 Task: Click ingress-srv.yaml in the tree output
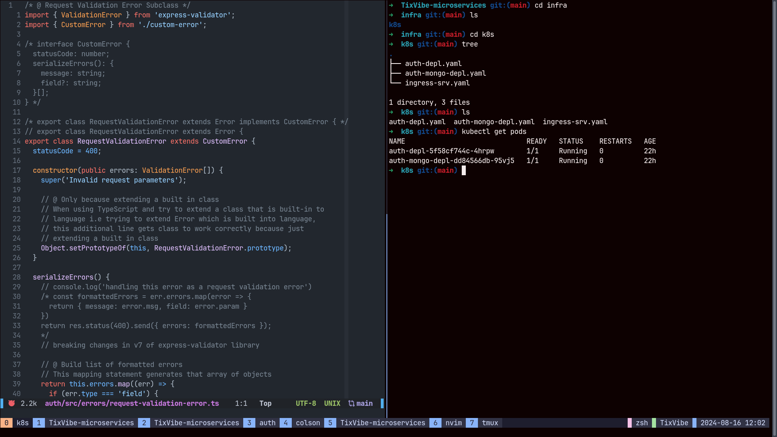click(437, 83)
